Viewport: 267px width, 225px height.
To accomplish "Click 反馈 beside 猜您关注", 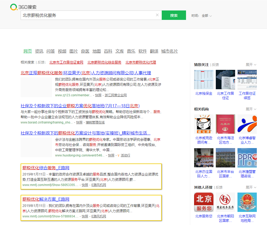I will click(x=216, y=65).
